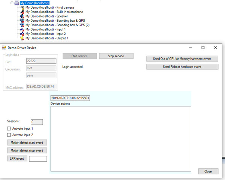
Task: Toggle the Activate Input 2 checkbox
Action: (9, 135)
